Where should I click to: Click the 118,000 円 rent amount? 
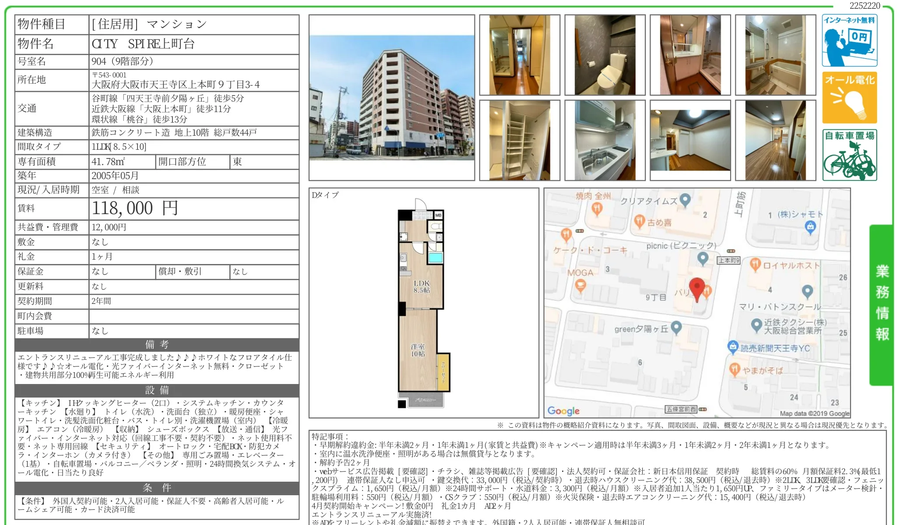coord(134,208)
